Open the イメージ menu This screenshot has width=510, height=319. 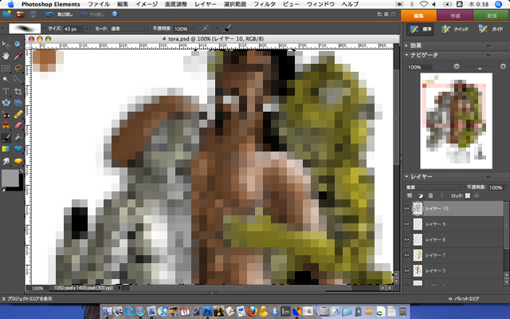coord(147,4)
